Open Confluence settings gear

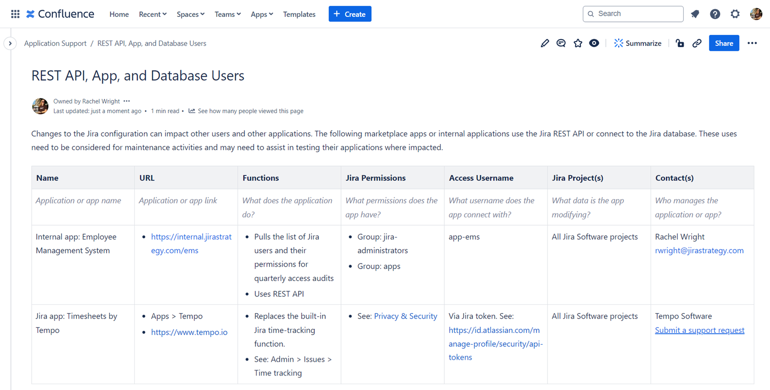(735, 14)
